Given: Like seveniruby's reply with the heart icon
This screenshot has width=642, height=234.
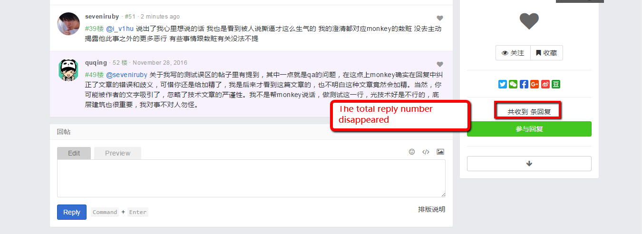Looking at the screenshot, I should pyautogui.click(x=440, y=19).
